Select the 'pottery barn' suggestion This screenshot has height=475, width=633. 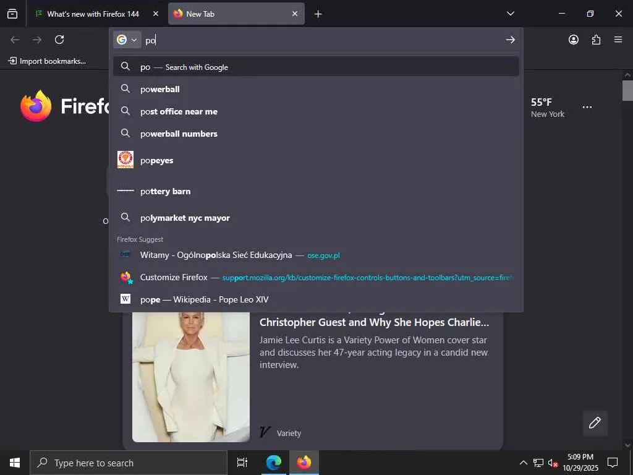point(316,191)
